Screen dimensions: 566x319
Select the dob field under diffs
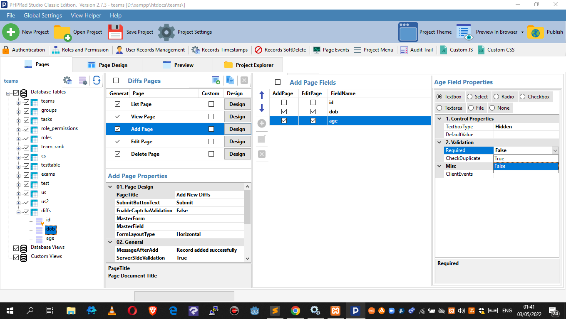pyautogui.click(x=50, y=229)
